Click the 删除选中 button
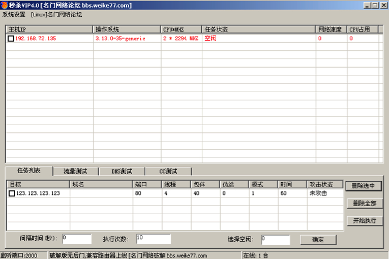This screenshot has width=389, height=259. (x=363, y=186)
